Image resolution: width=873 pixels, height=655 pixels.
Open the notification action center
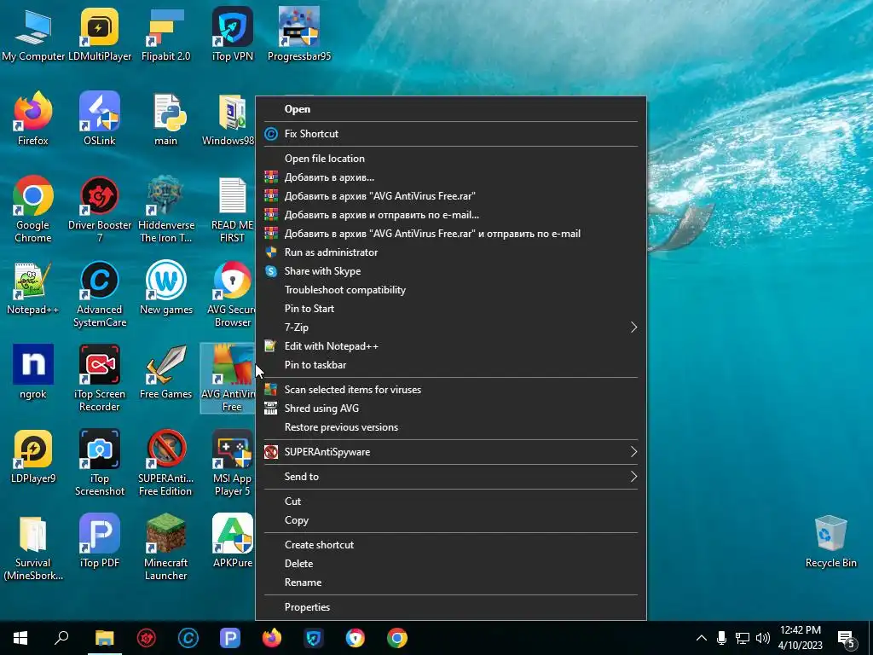(847, 639)
